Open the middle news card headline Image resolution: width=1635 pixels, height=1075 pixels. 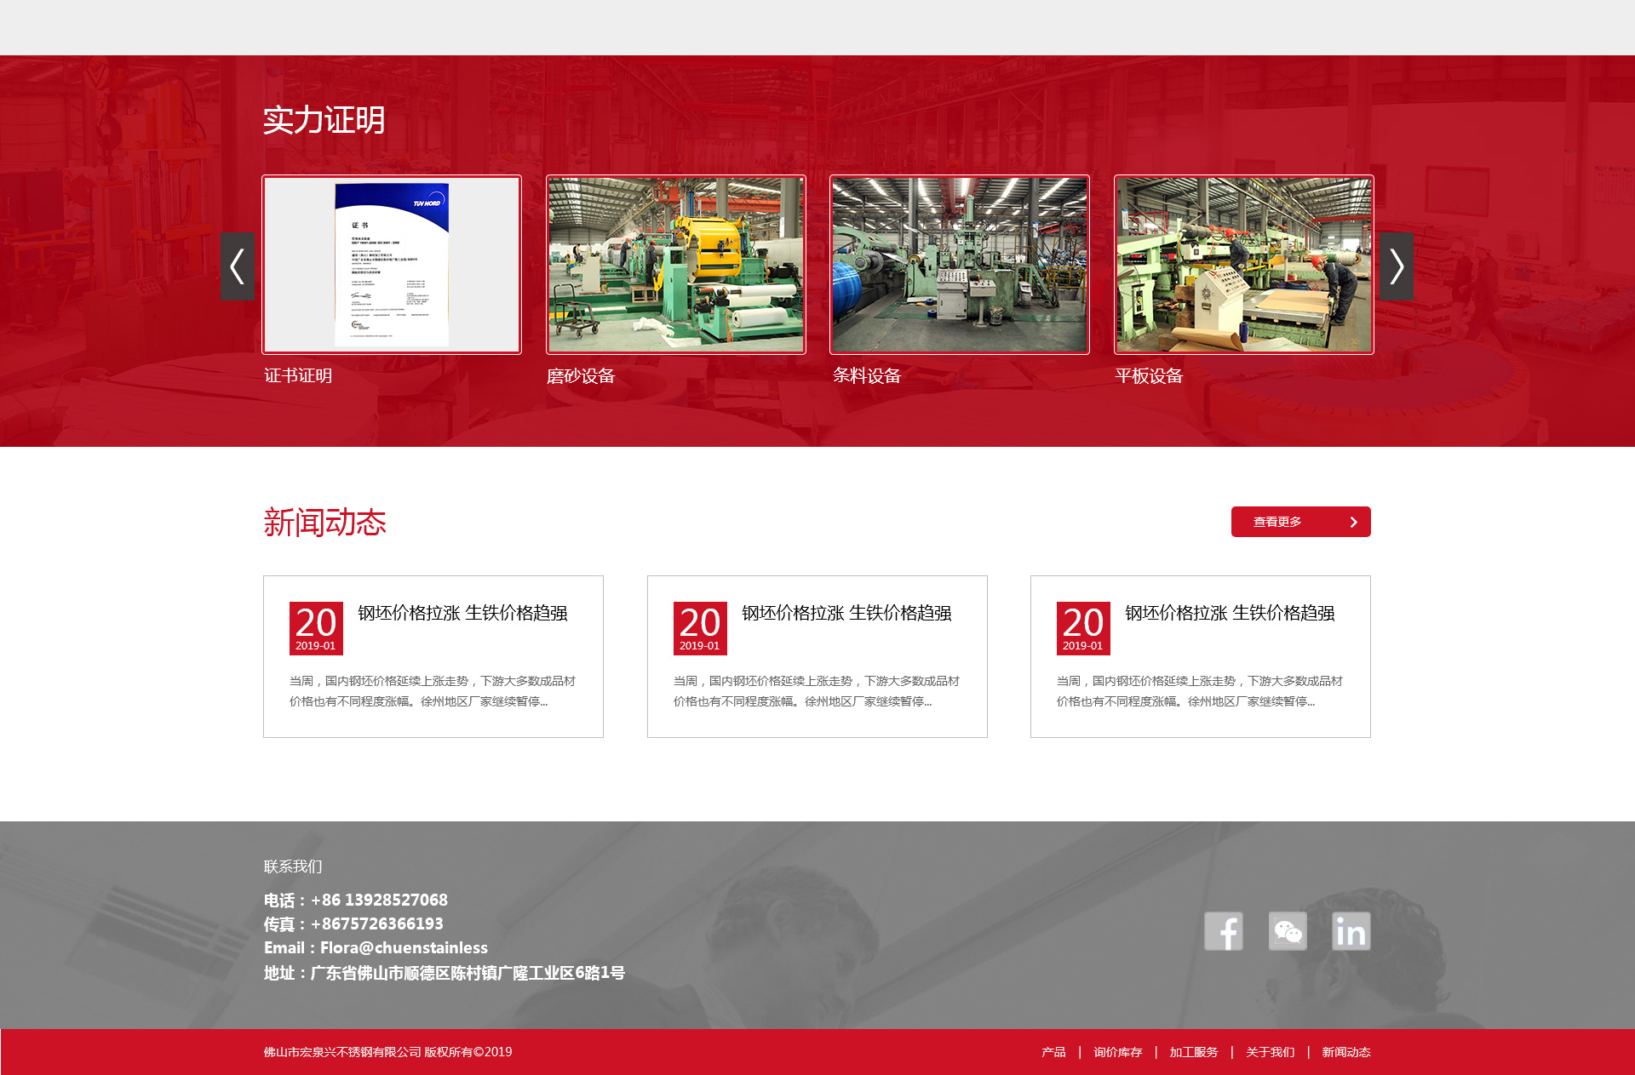click(x=846, y=613)
